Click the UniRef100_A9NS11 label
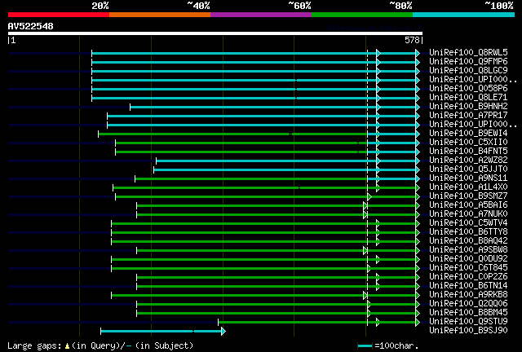This screenshot has width=522, height=352. [x=468, y=178]
